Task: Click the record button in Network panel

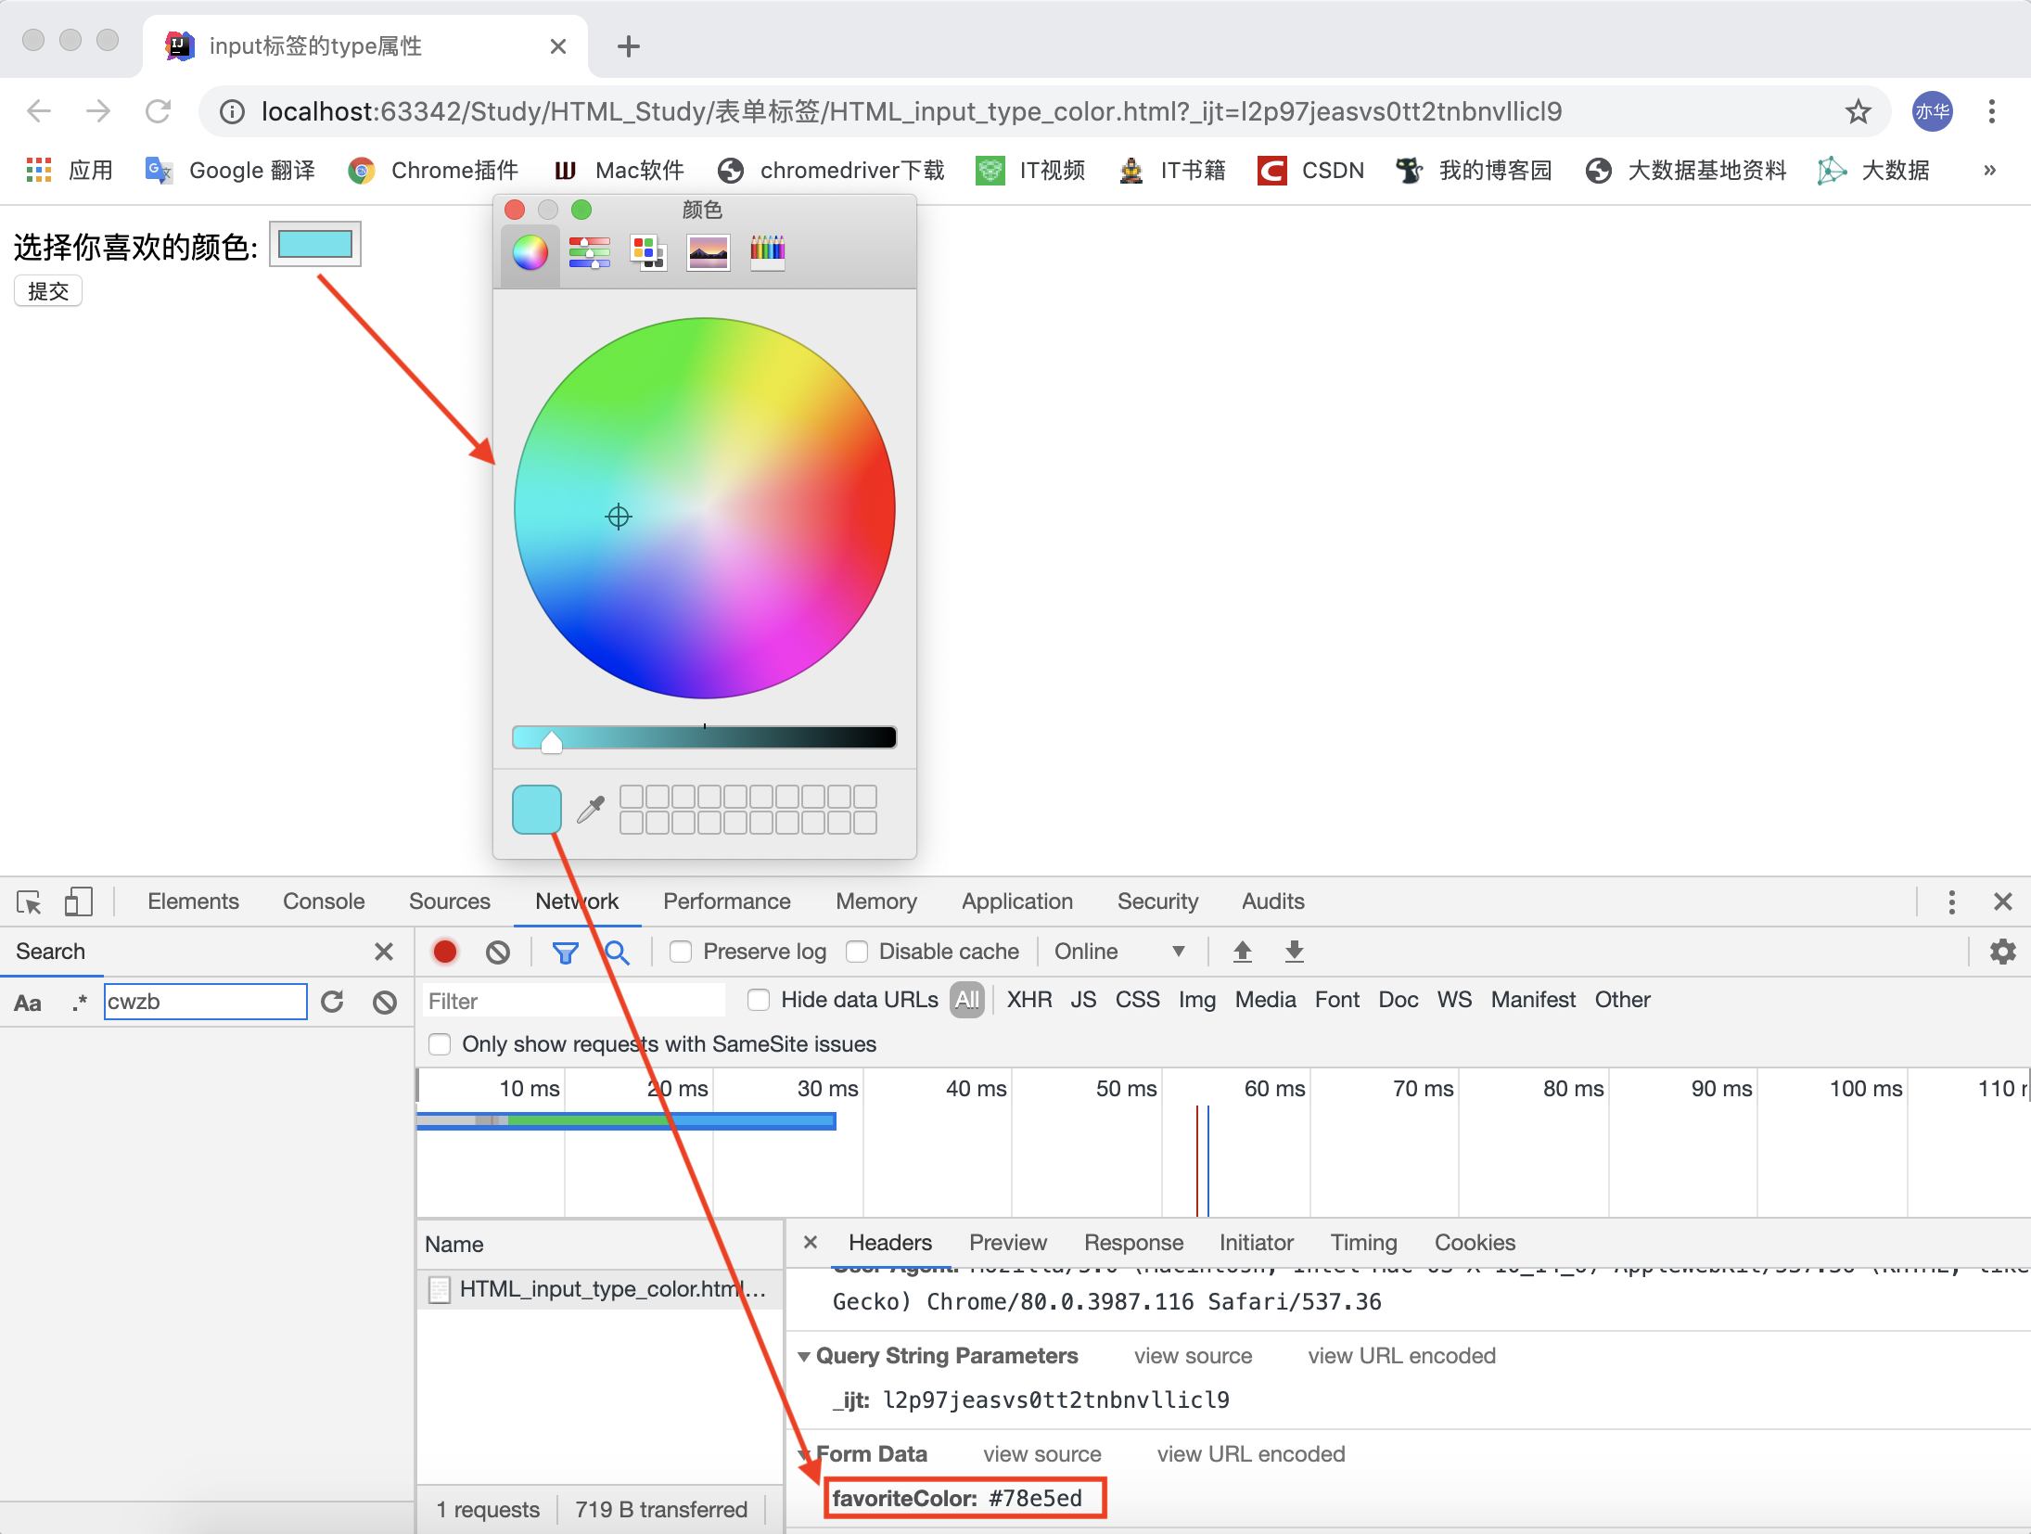Action: coord(448,954)
